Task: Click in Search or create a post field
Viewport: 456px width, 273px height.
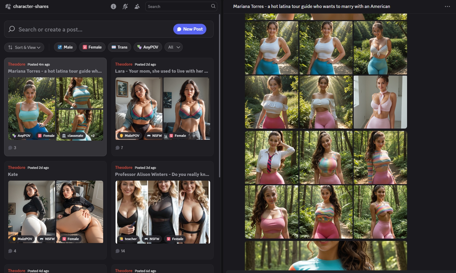Action: (94, 29)
